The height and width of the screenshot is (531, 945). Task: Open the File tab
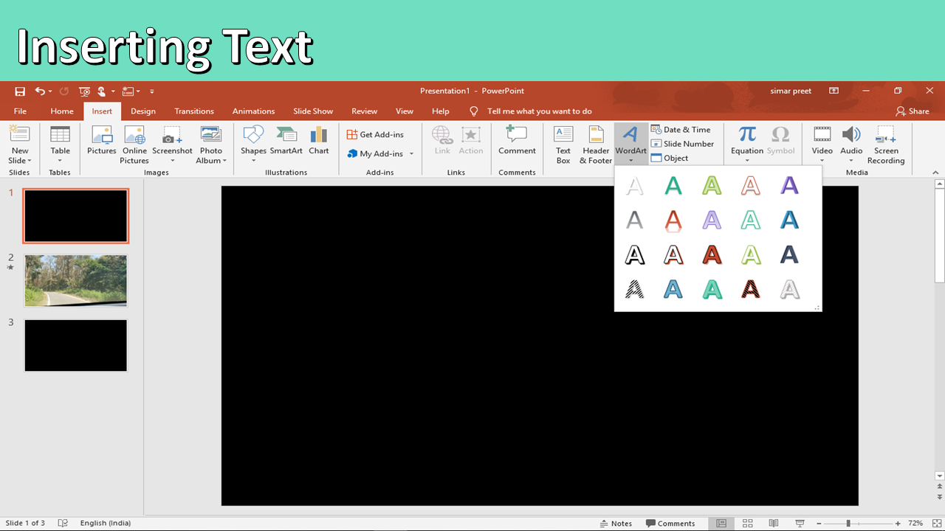coord(20,111)
